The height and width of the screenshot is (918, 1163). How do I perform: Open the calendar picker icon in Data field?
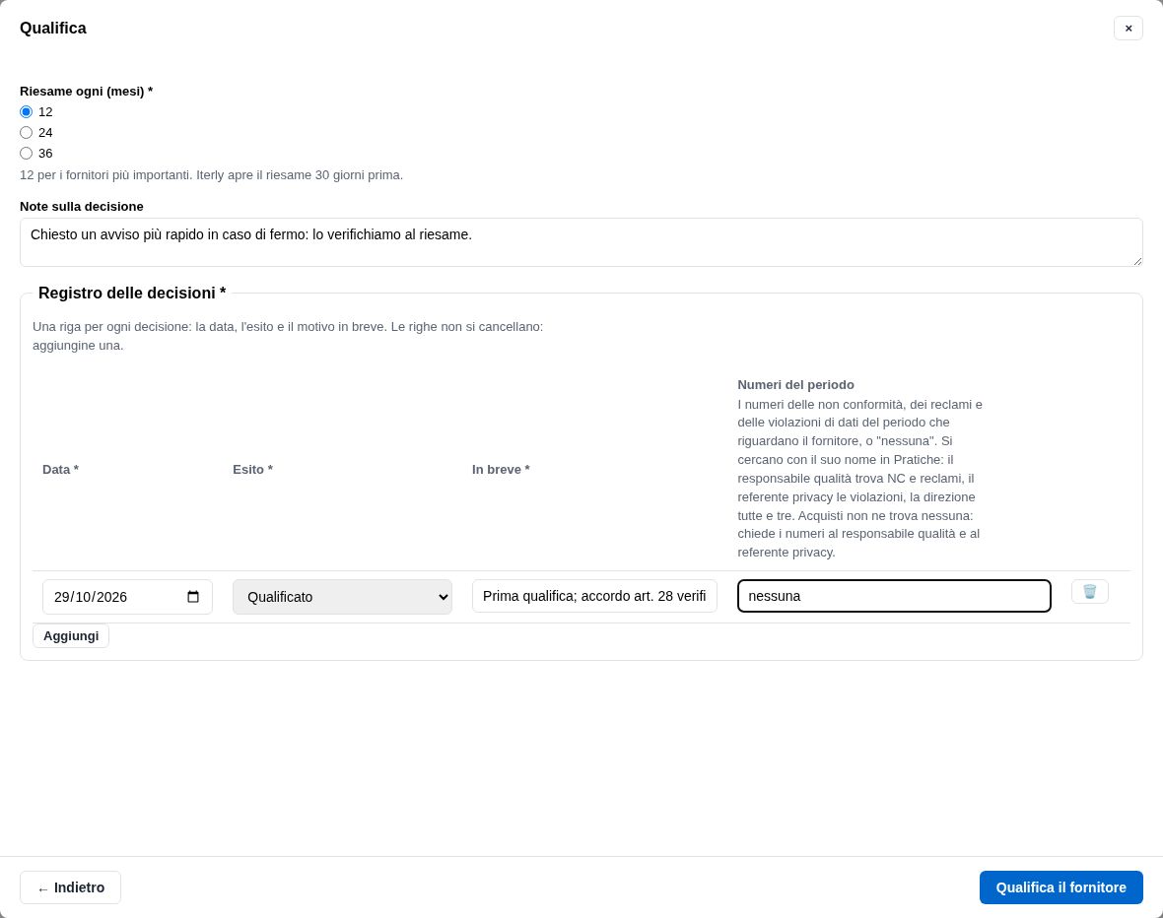click(x=193, y=597)
